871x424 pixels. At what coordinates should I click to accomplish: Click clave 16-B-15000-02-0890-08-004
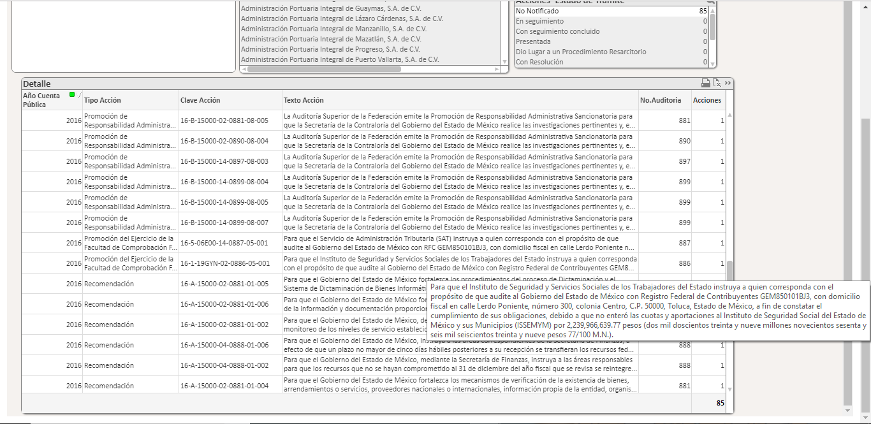224,141
